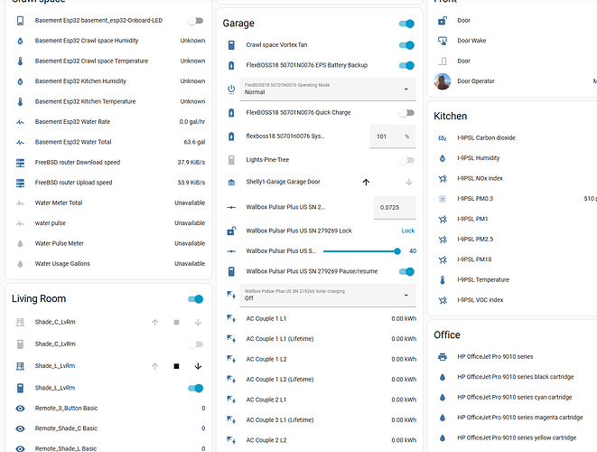Click the Wallbox Lock padlock icon
The height and width of the screenshot is (452, 597).
(231, 231)
